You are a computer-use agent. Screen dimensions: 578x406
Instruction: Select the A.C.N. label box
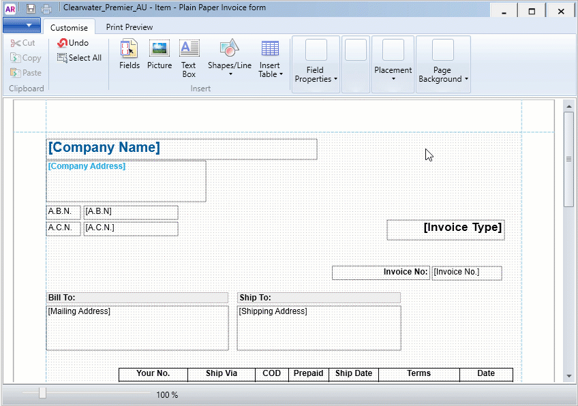point(63,228)
